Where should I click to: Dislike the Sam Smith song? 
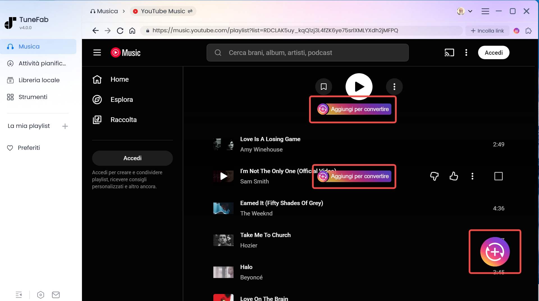(x=434, y=176)
